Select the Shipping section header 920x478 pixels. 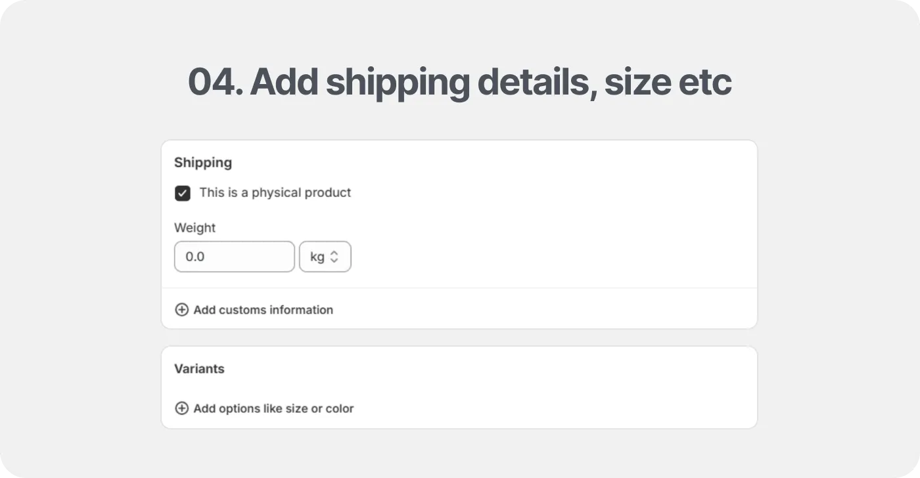point(202,162)
